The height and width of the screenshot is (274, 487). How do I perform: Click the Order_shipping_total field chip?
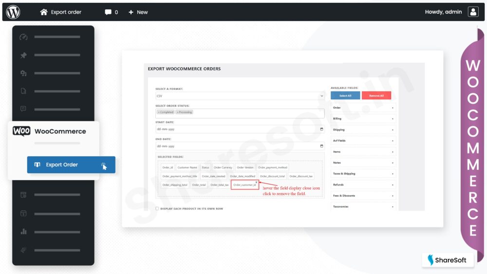tap(175, 184)
